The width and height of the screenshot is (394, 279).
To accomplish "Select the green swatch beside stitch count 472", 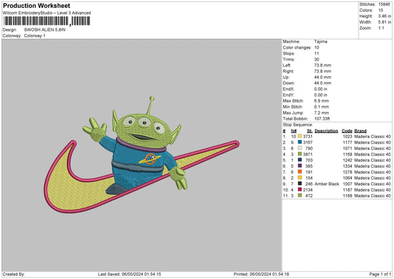I will tap(300, 195).
